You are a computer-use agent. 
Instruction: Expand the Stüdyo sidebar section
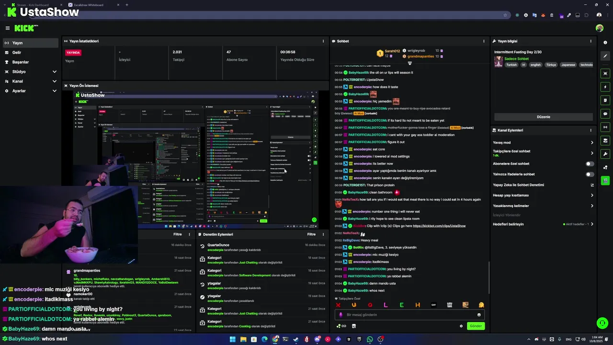(x=30, y=71)
